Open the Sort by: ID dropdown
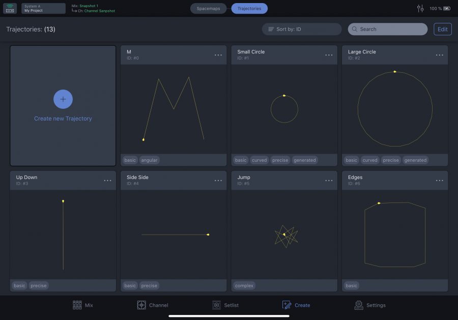 (301, 30)
